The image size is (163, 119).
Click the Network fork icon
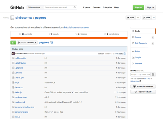pos(133,63)
